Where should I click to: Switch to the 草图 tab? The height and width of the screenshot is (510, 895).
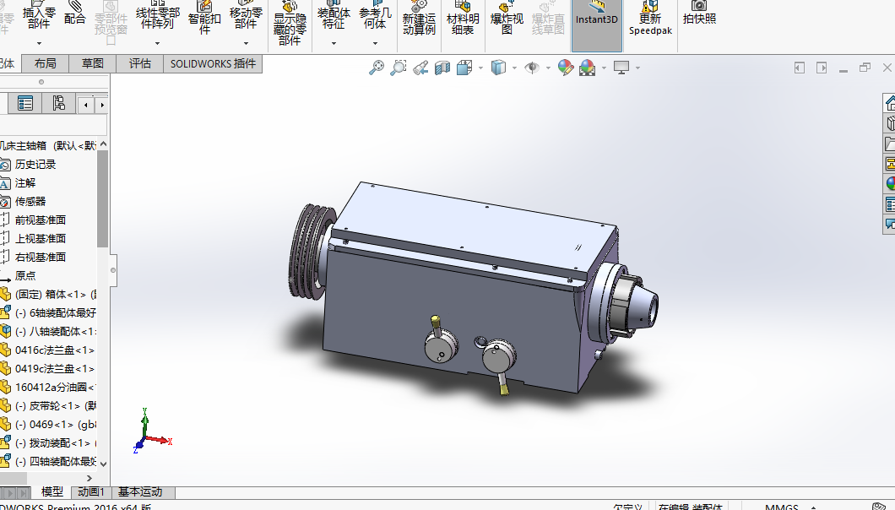93,63
